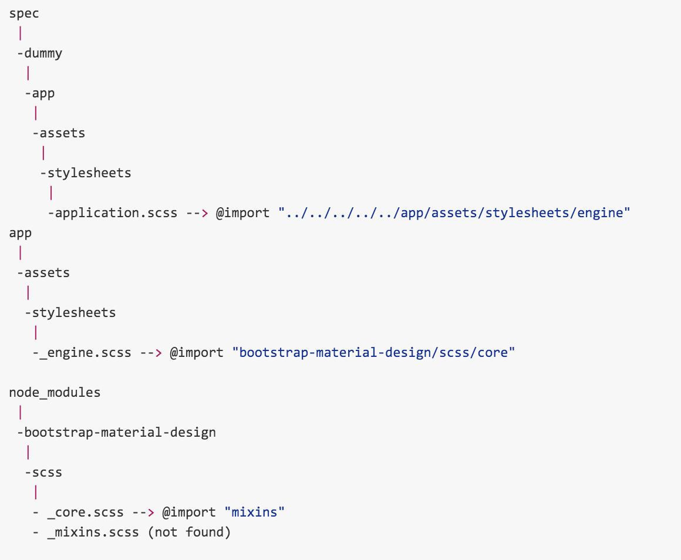Select the application.scss file name
Viewport: 681px width, 560px height.
[115, 213]
